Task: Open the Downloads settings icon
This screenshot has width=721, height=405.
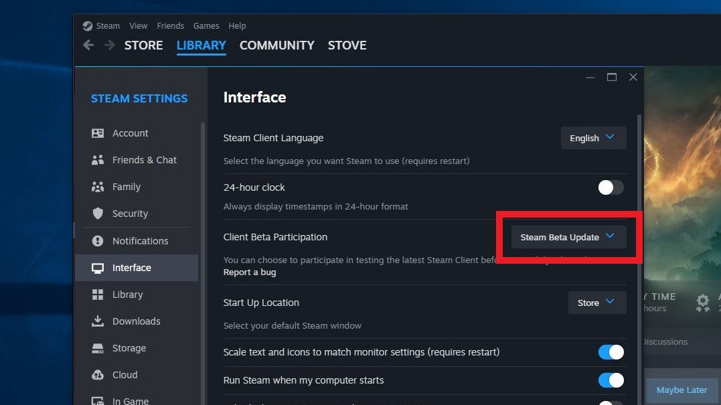Action: (98, 321)
